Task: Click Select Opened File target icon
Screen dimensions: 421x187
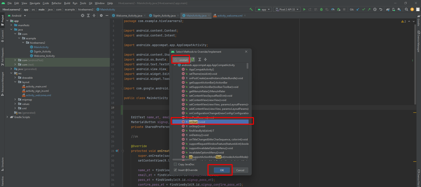Action: pyautogui.click(x=83, y=15)
